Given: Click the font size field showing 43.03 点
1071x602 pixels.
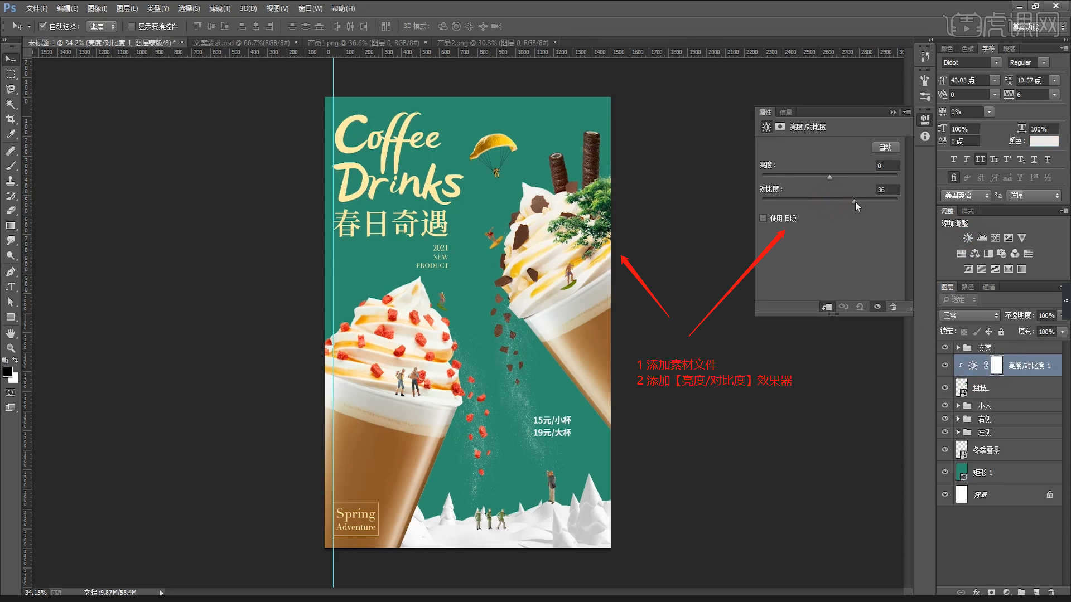Looking at the screenshot, I should coord(969,80).
